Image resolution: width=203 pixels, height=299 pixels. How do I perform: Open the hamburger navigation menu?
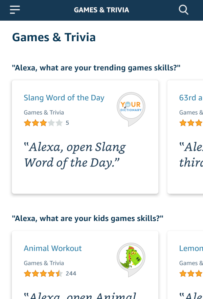point(15,9)
